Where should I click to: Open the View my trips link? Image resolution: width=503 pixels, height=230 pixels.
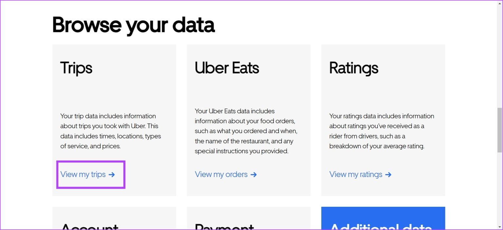pos(83,174)
